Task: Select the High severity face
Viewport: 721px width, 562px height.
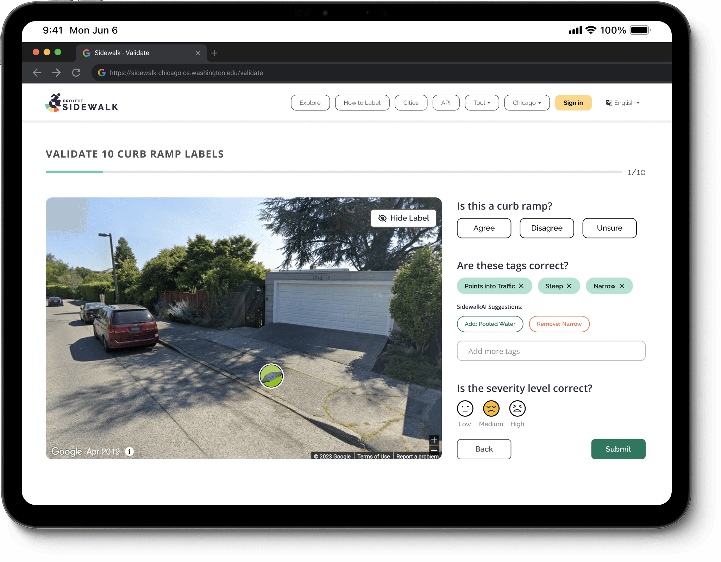Action: (x=517, y=409)
